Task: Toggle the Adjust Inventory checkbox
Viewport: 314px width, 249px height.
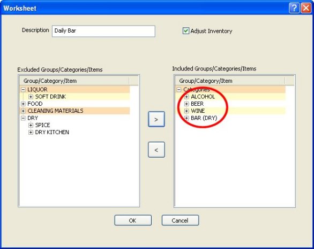Action: (x=185, y=31)
